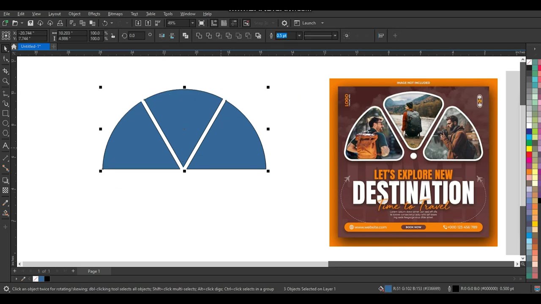Viewport: 541px width, 304px height.
Task: Select the Drop Shadow tool
Action: [x=5, y=180]
